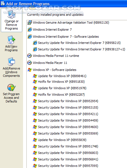The height and width of the screenshot is (168, 127).
Task: Select Security Update for Windows XP (KB957095)
Action: tap(68, 166)
